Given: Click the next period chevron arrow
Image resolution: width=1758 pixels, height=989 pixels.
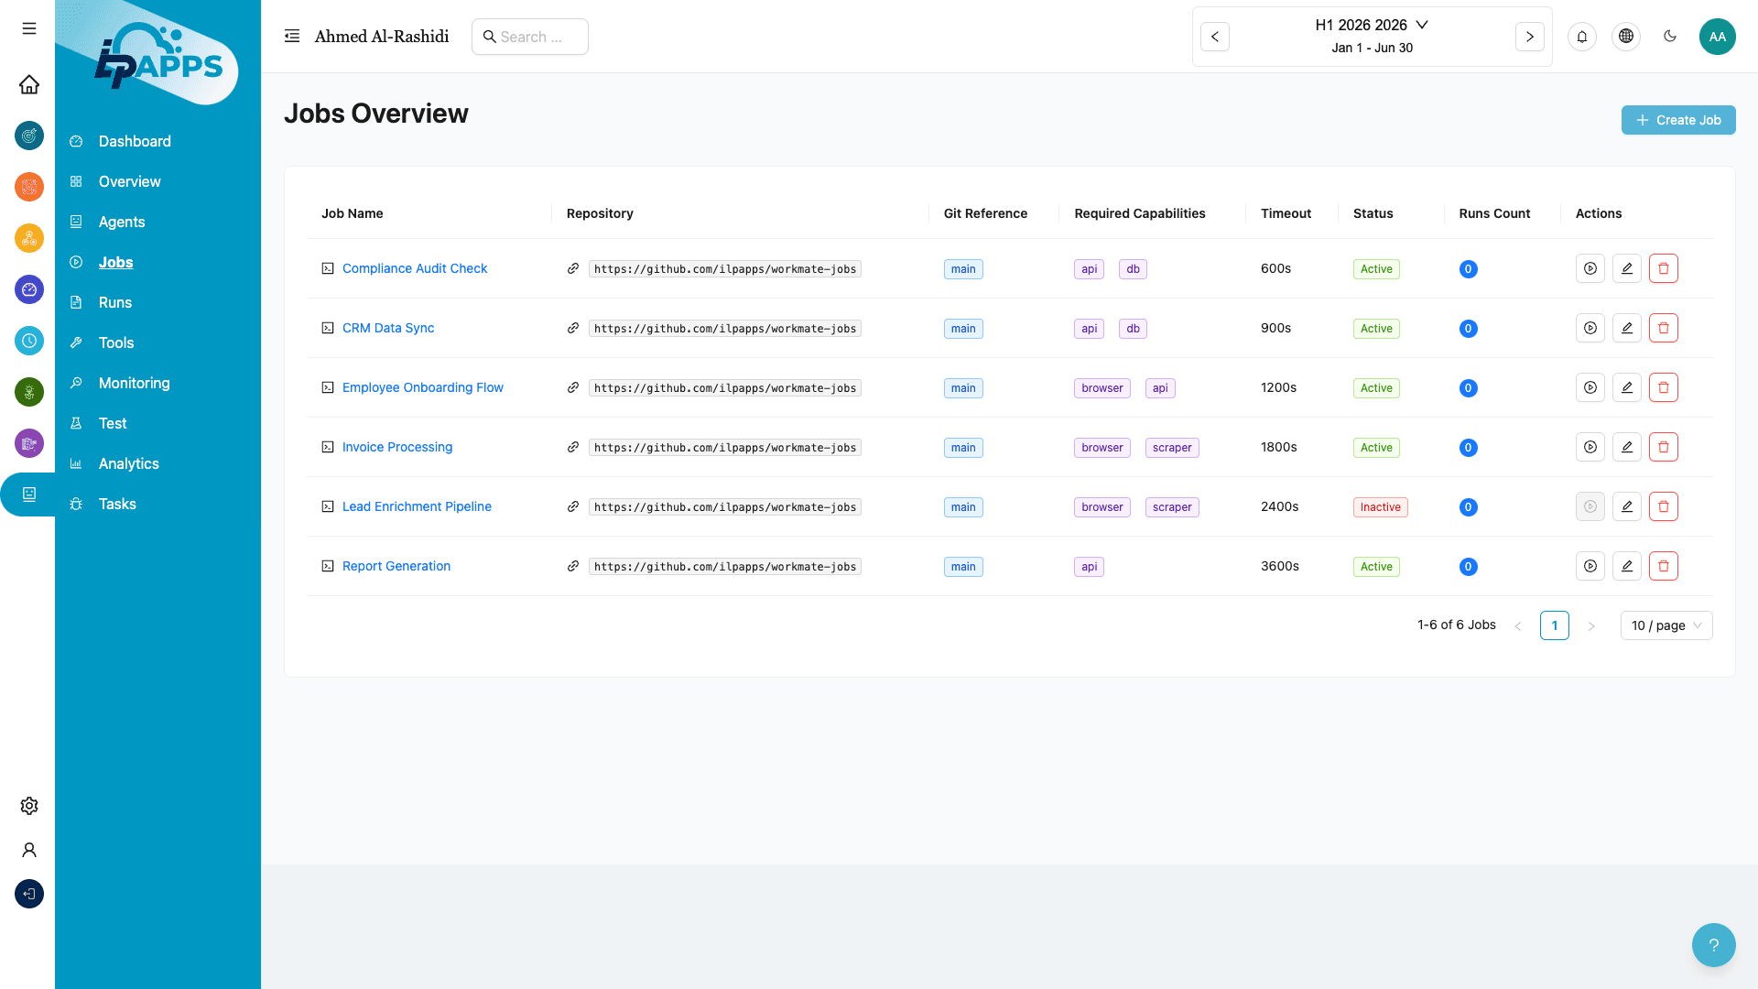Looking at the screenshot, I should coord(1529,37).
